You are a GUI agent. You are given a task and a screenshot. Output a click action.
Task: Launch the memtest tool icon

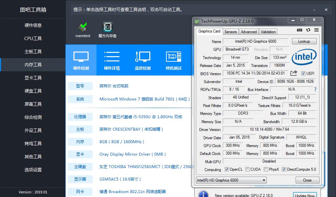click(x=83, y=27)
